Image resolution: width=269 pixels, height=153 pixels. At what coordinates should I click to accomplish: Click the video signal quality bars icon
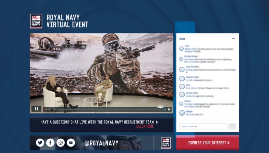click(164, 109)
